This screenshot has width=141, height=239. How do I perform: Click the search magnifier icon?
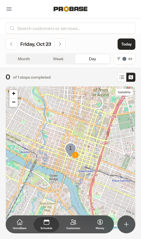pyautogui.click(x=12, y=28)
